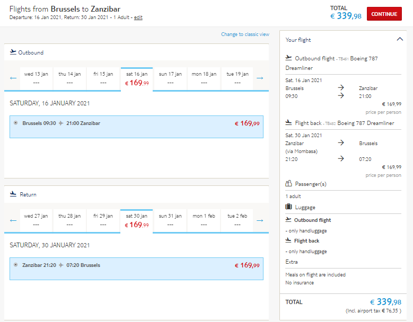Select the sun 17 jan outbound date tab

[170, 79]
